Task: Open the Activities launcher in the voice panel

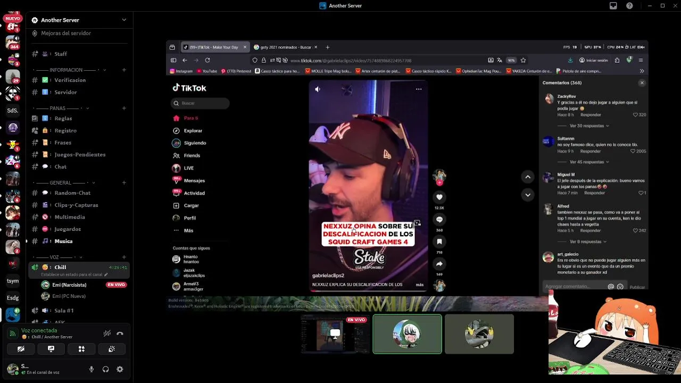Action: (81, 349)
